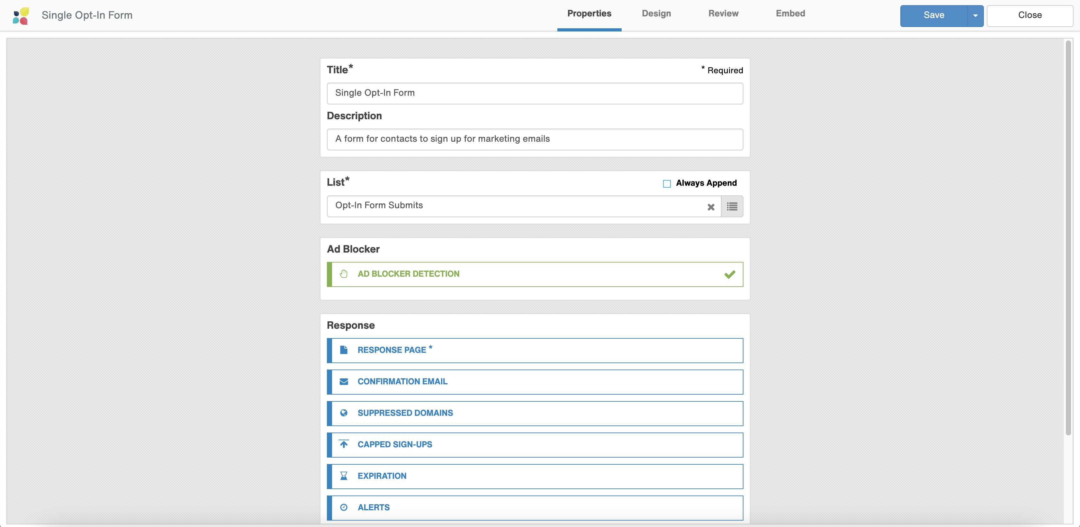The height and width of the screenshot is (527, 1080).
Task: Close the form editor
Action: pyautogui.click(x=1030, y=15)
